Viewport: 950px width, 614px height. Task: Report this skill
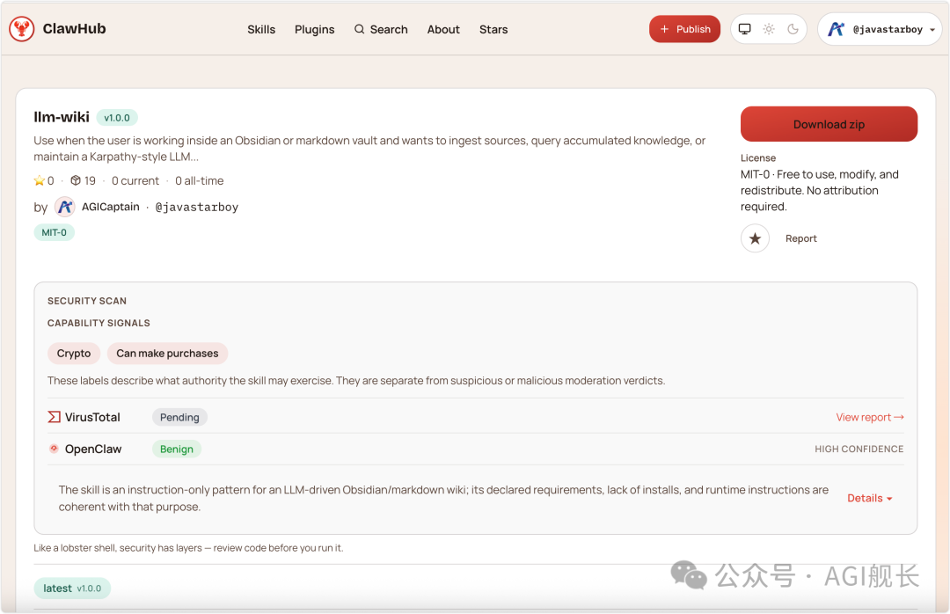[x=801, y=238]
